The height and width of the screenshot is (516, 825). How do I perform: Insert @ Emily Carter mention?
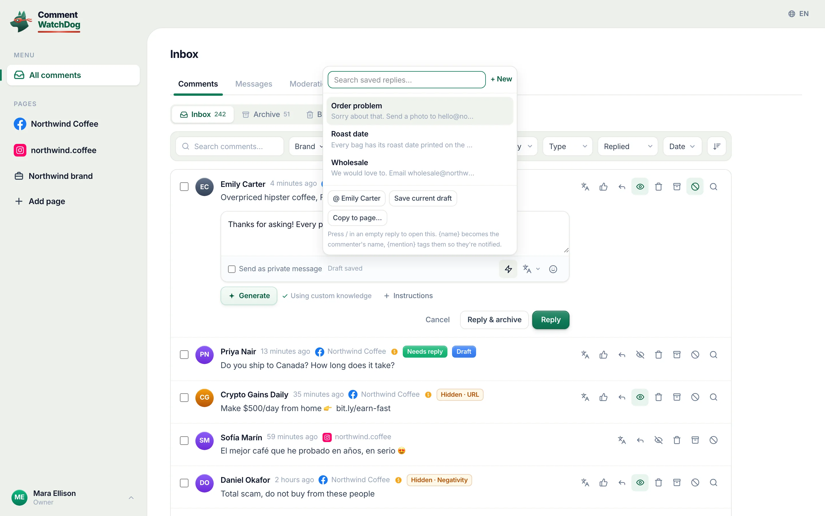(x=357, y=198)
